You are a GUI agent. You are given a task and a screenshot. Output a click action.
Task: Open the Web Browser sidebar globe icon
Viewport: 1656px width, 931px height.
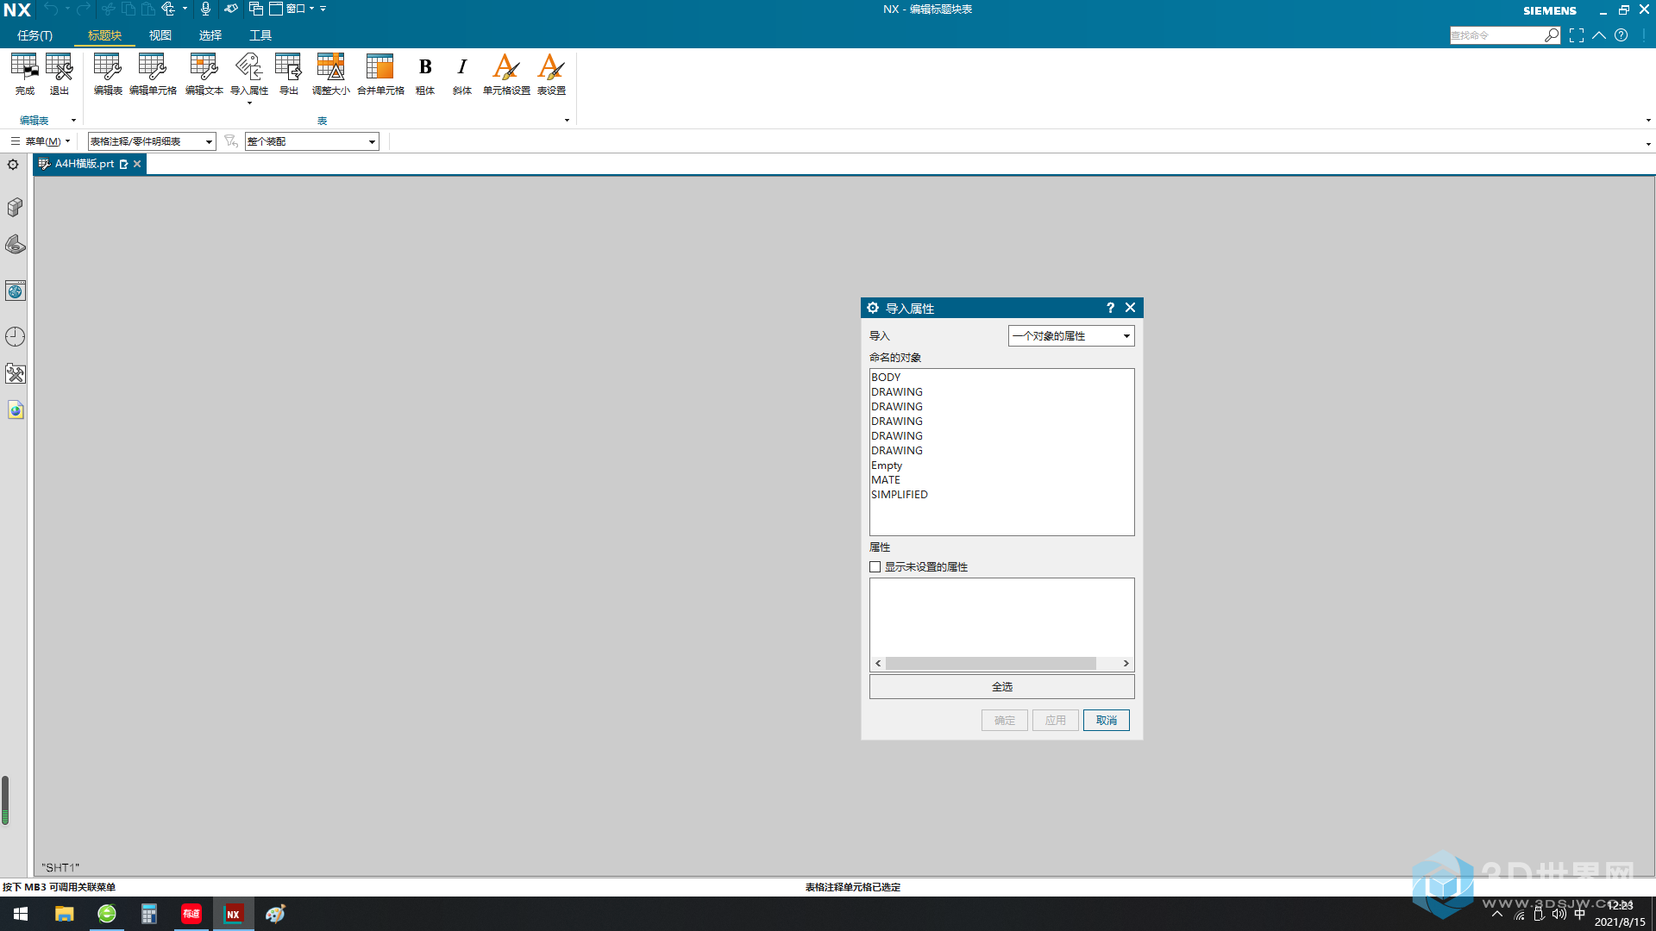(x=15, y=291)
